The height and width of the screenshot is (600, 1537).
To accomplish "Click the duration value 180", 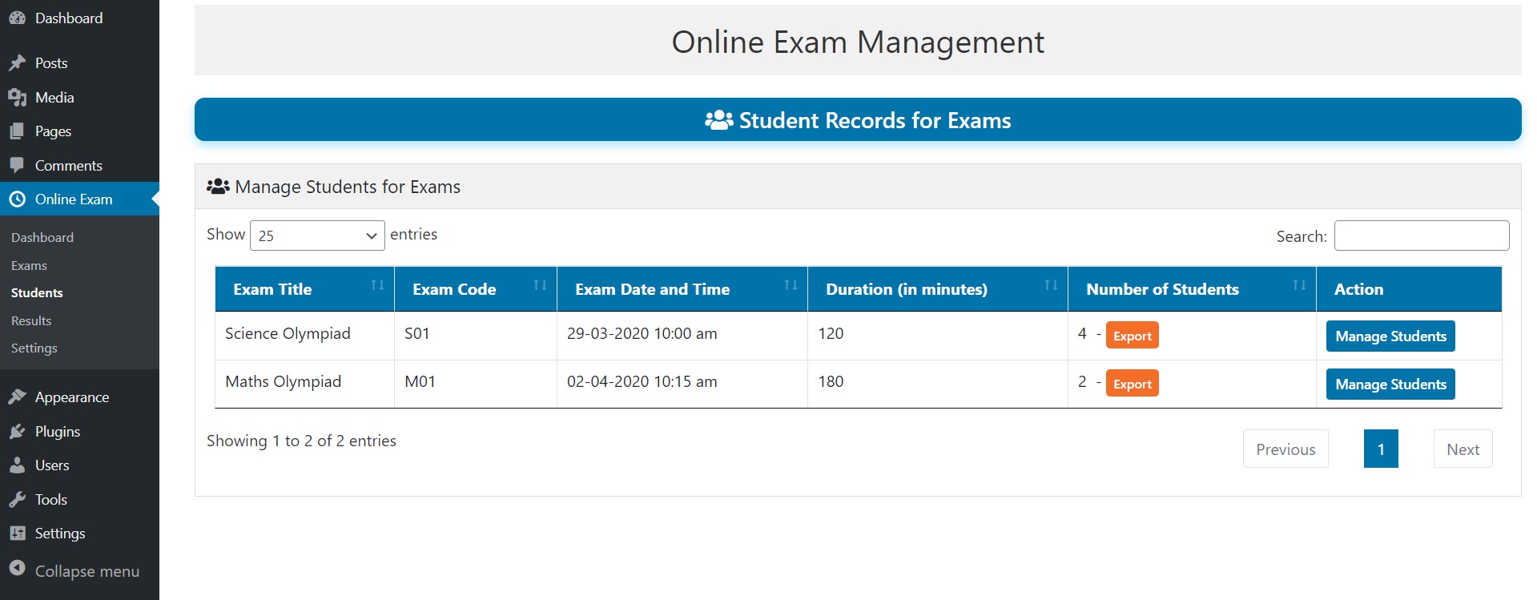I will [x=831, y=381].
